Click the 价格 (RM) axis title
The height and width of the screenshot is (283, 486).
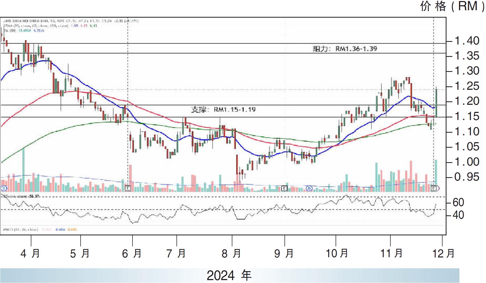click(452, 6)
